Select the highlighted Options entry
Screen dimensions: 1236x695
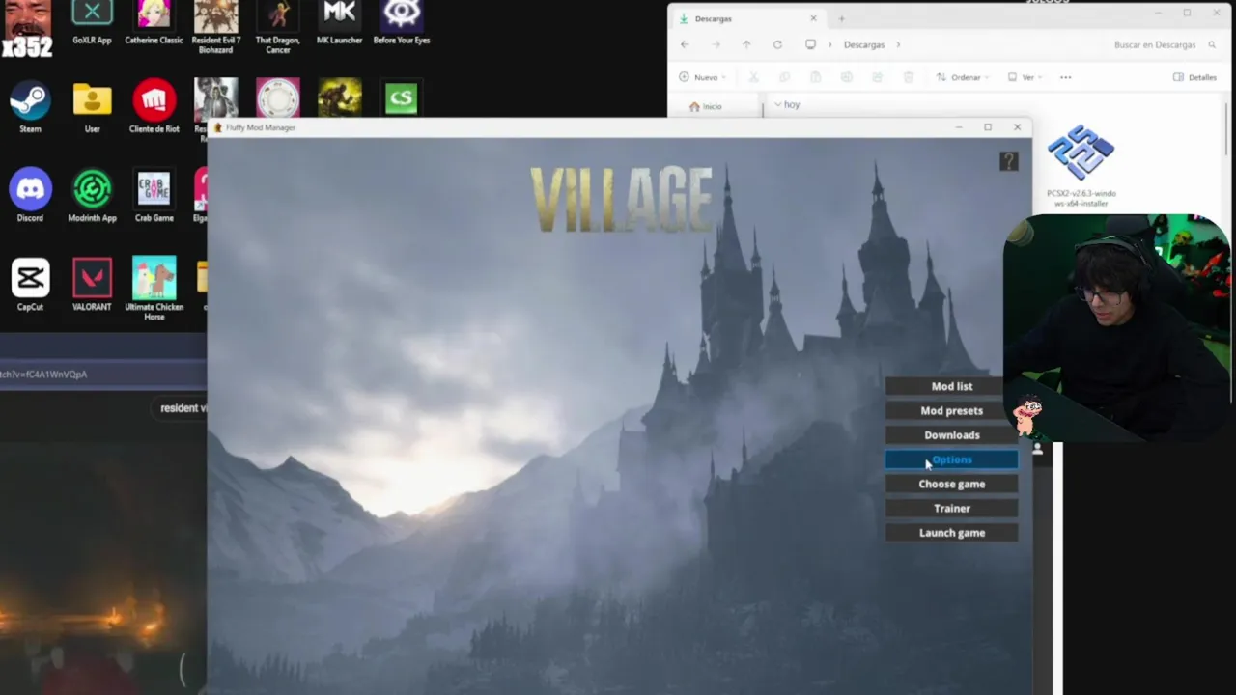[x=951, y=459]
